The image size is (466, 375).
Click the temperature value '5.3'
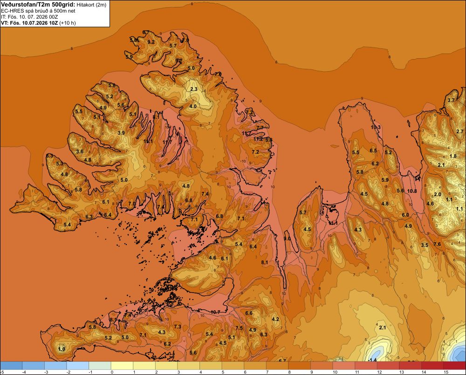point(60,164)
